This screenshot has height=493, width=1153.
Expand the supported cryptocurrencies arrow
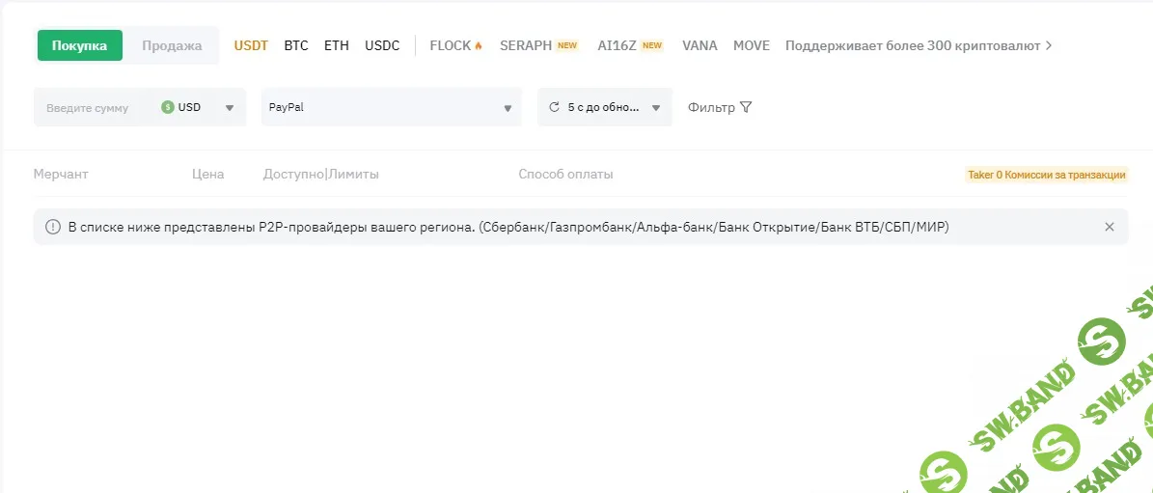1049,45
